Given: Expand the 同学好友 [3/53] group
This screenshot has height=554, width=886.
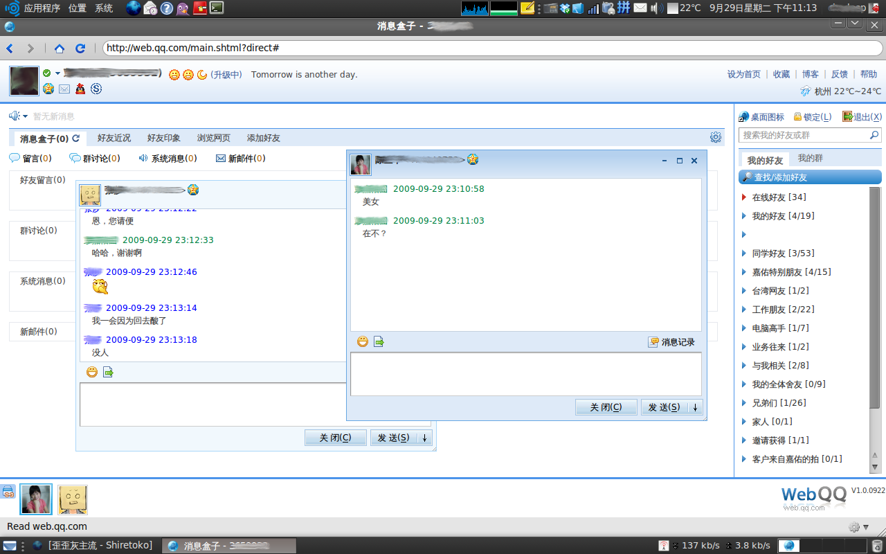Looking at the screenshot, I should 772,253.
